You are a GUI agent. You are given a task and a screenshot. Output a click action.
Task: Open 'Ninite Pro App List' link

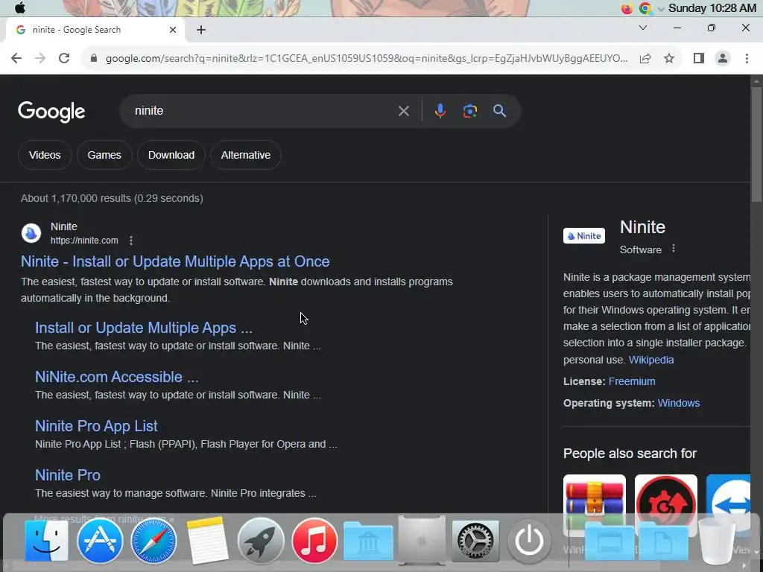point(96,426)
